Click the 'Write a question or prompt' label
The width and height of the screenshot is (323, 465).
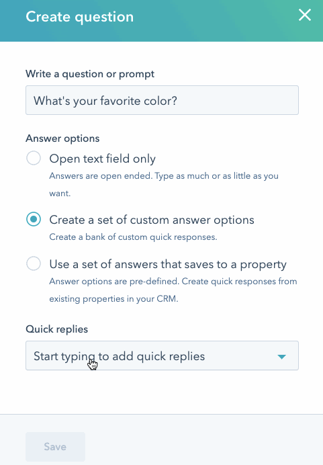point(90,74)
